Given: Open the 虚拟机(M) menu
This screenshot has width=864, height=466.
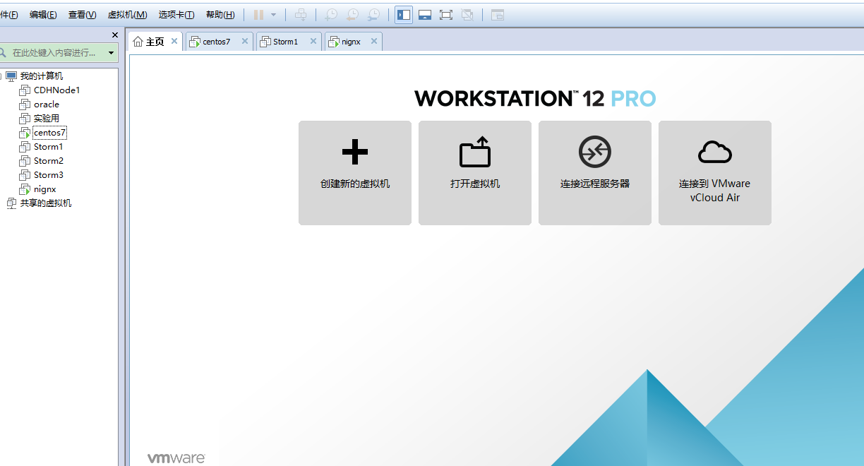Looking at the screenshot, I should tap(128, 14).
